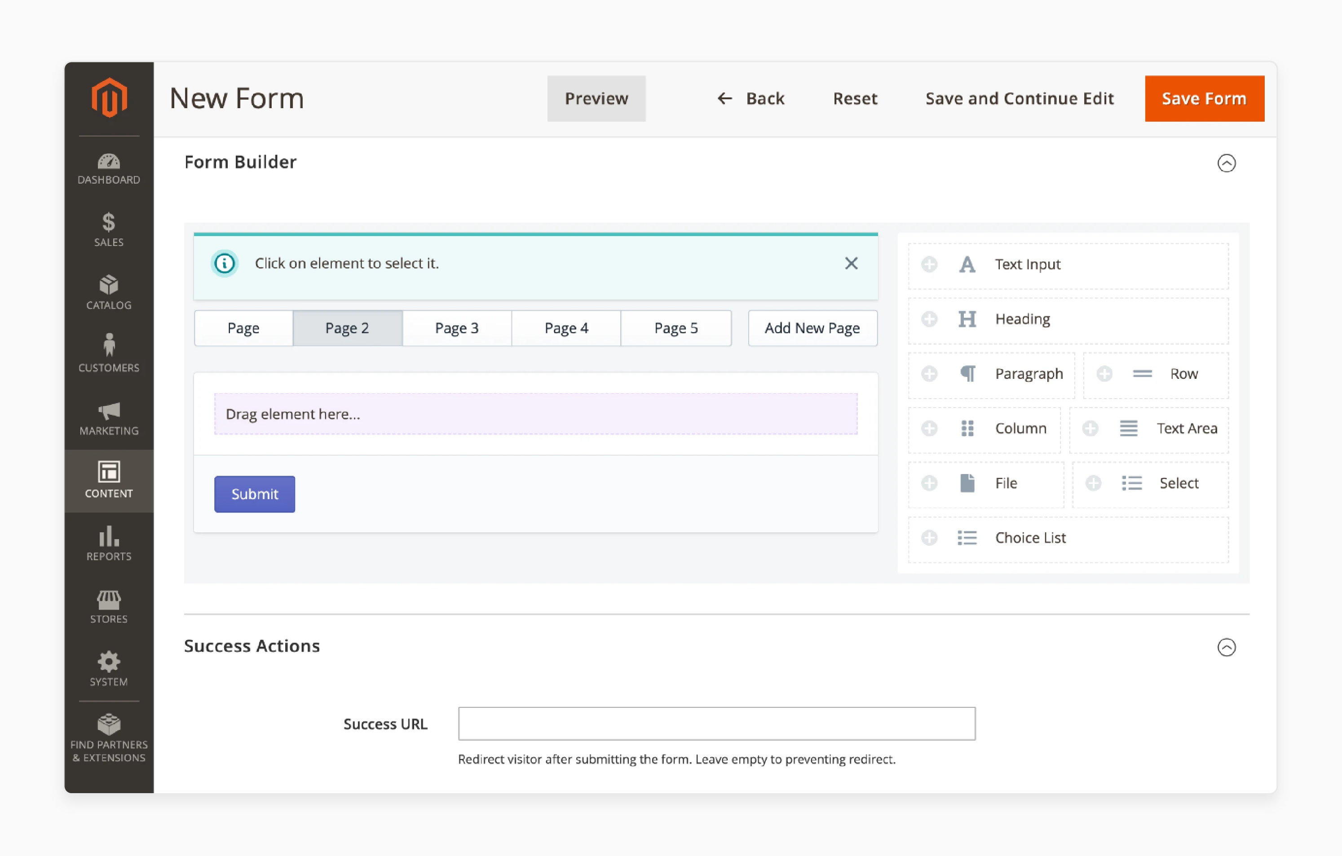Click the Preview button
This screenshot has width=1342, height=856.
pyautogui.click(x=595, y=98)
